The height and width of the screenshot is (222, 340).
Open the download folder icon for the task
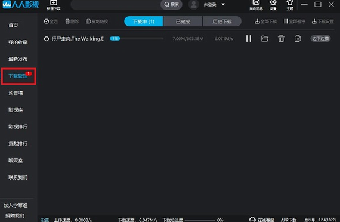(x=265, y=39)
